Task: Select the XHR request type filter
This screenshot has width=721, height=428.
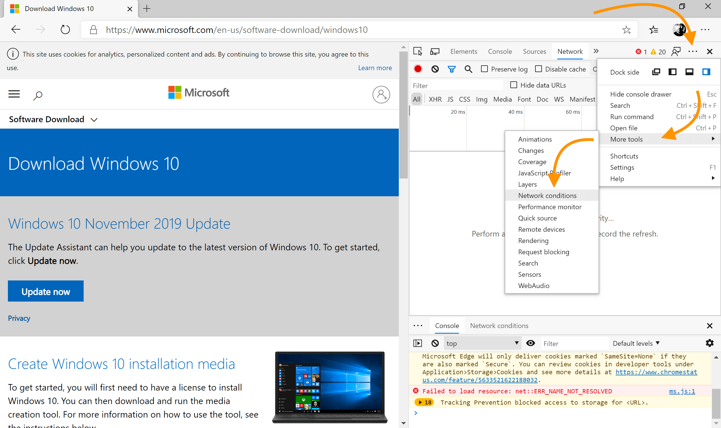Action: [435, 99]
